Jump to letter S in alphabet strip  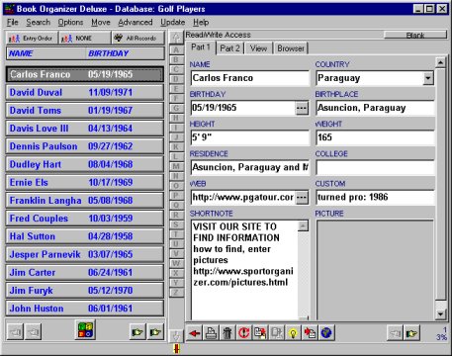coord(176,224)
